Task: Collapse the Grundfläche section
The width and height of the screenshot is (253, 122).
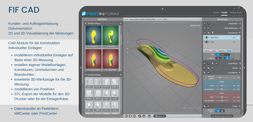Action: [240, 73]
